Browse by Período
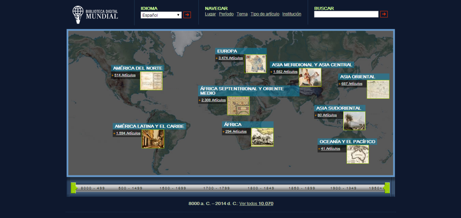 (226, 14)
